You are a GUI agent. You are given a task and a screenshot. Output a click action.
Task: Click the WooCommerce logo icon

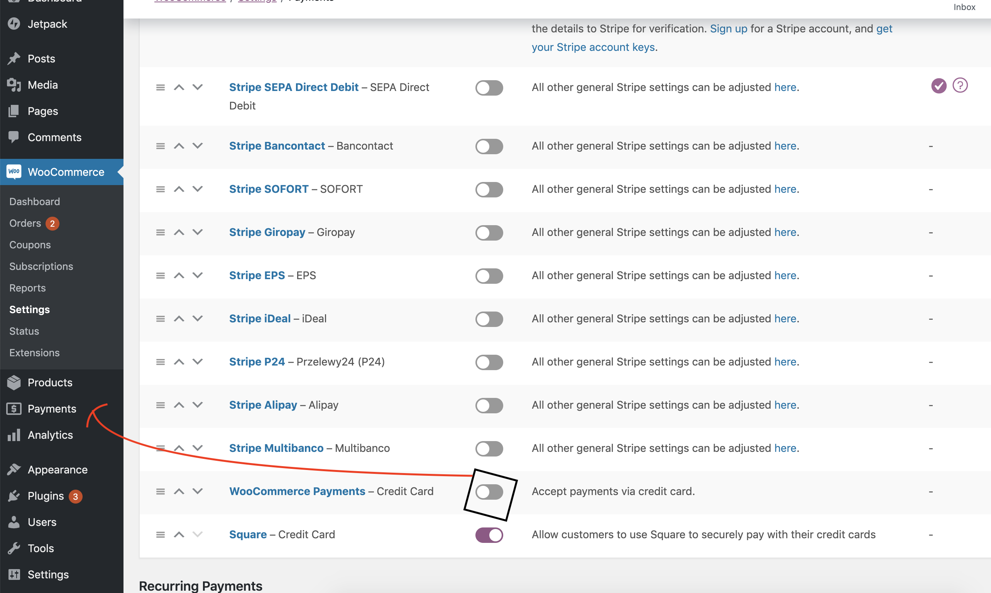pyautogui.click(x=14, y=172)
